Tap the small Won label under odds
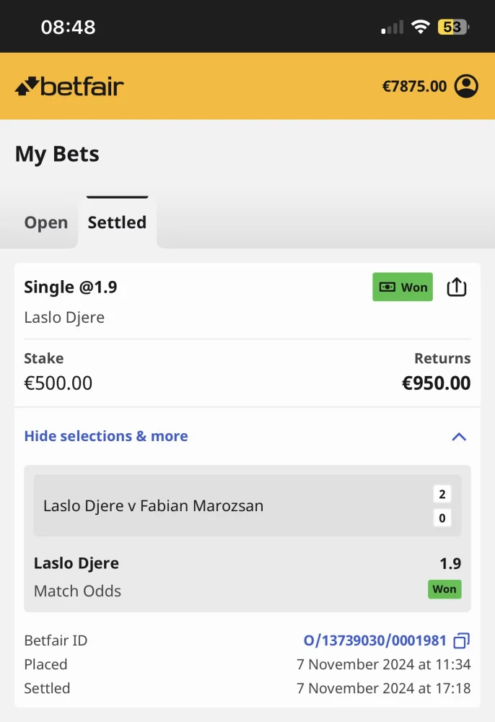 (x=444, y=589)
